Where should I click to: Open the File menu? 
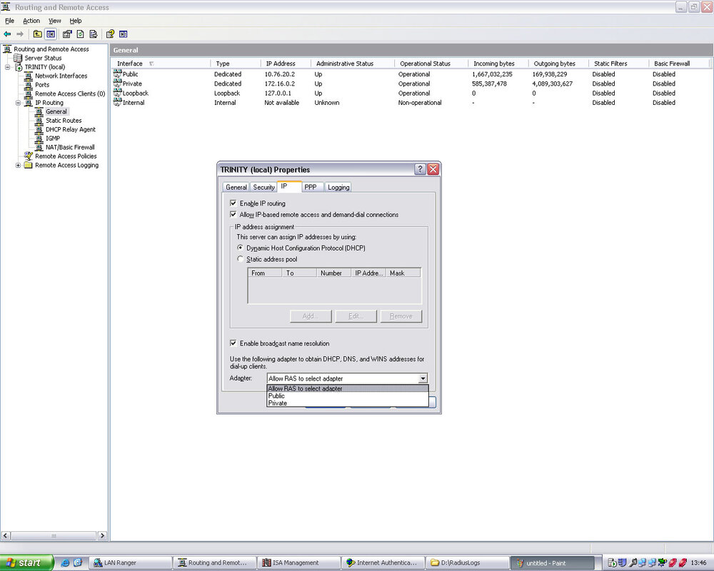click(9, 21)
